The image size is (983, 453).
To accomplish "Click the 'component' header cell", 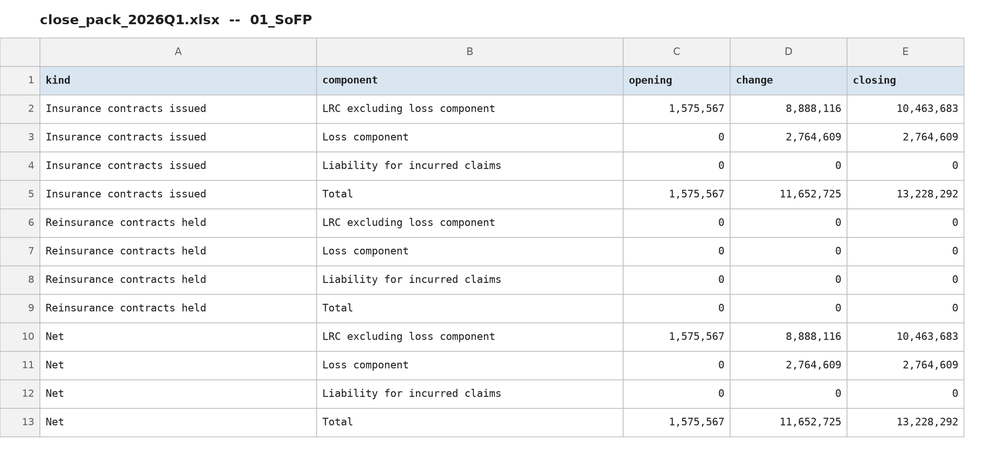I will pos(470,81).
